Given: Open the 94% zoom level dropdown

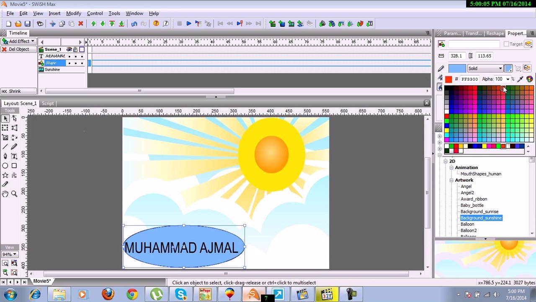Looking at the screenshot, I should pyautogui.click(x=9, y=255).
